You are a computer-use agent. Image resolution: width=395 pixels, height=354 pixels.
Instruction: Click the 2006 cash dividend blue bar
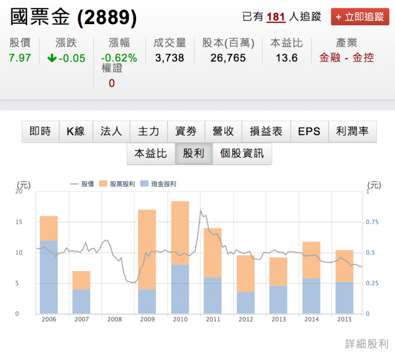point(49,277)
